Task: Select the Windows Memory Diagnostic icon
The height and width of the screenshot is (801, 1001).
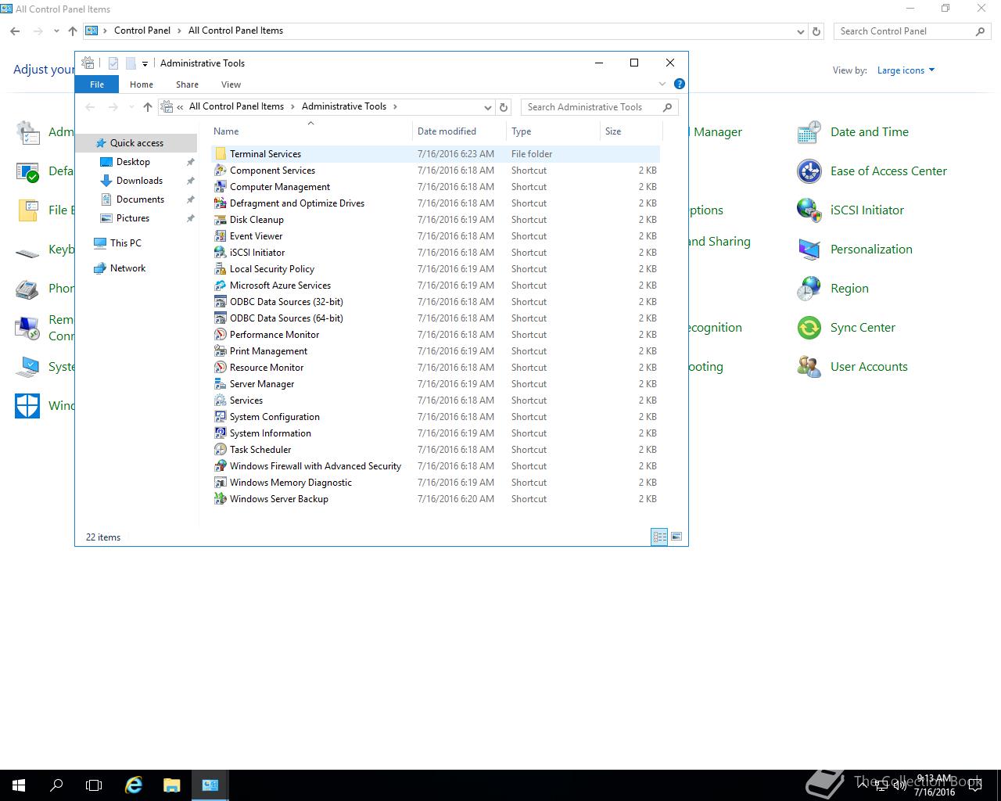Action: click(221, 483)
